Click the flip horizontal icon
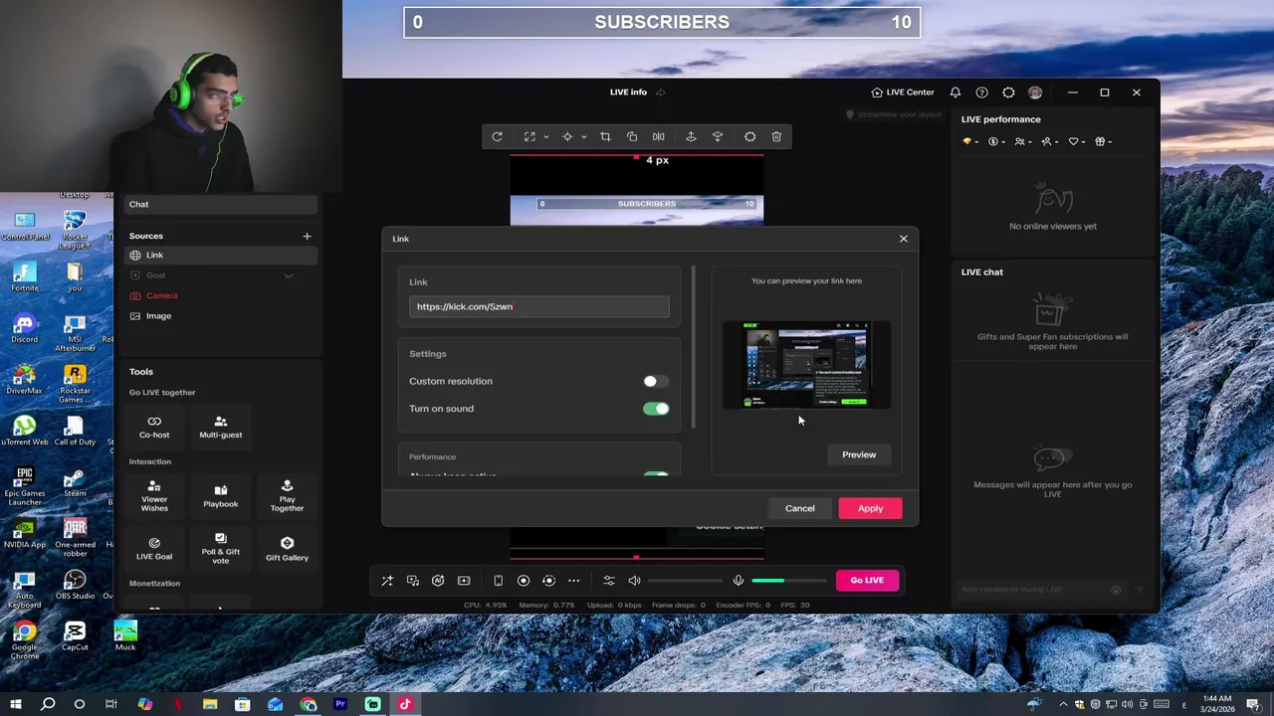 (658, 136)
